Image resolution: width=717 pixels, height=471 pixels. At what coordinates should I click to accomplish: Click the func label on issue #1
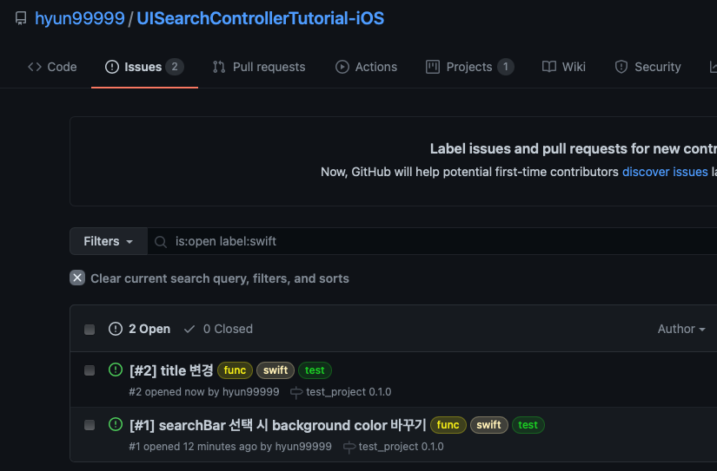448,425
